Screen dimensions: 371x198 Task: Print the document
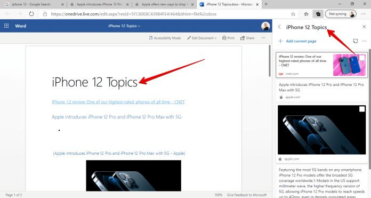pyautogui.click(x=228, y=38)
